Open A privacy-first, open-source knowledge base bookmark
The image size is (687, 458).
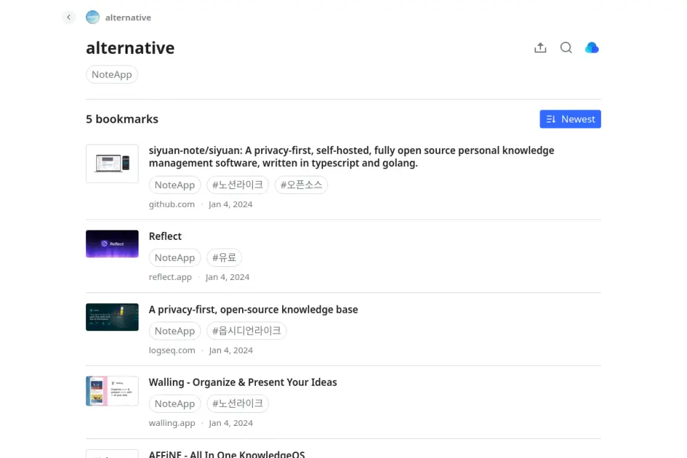[x=253, y=309]
